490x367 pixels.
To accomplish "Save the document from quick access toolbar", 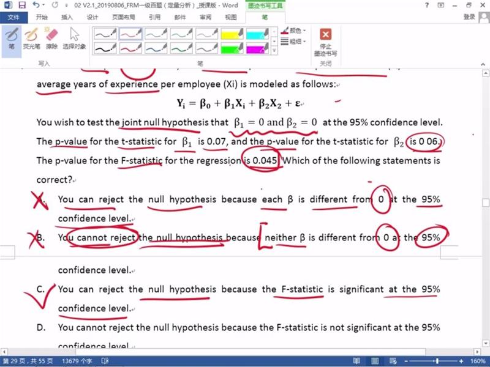I will tap(22, 5).
